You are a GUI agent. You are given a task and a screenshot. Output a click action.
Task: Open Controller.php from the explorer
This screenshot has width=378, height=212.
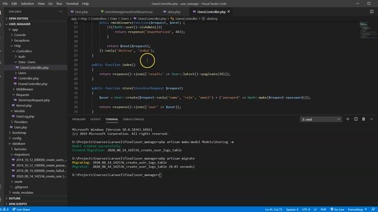coord(28,78)
